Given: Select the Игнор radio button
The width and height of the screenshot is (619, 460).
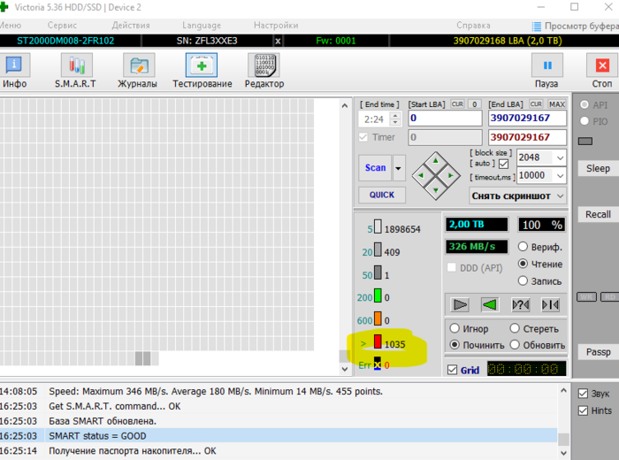Looking at the screenshot, I should [x=455, y=328].
